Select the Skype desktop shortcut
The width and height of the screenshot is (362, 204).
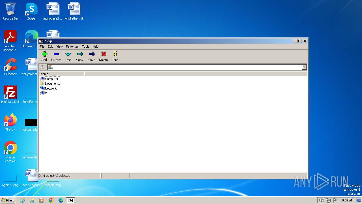point(31,12)
